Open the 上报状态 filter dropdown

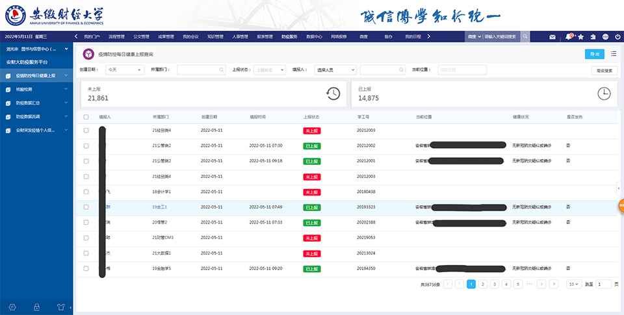[269, 70]
